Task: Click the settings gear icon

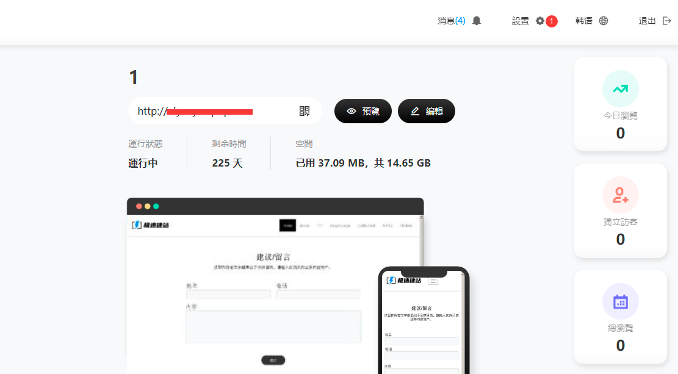Action: (539, 21)
